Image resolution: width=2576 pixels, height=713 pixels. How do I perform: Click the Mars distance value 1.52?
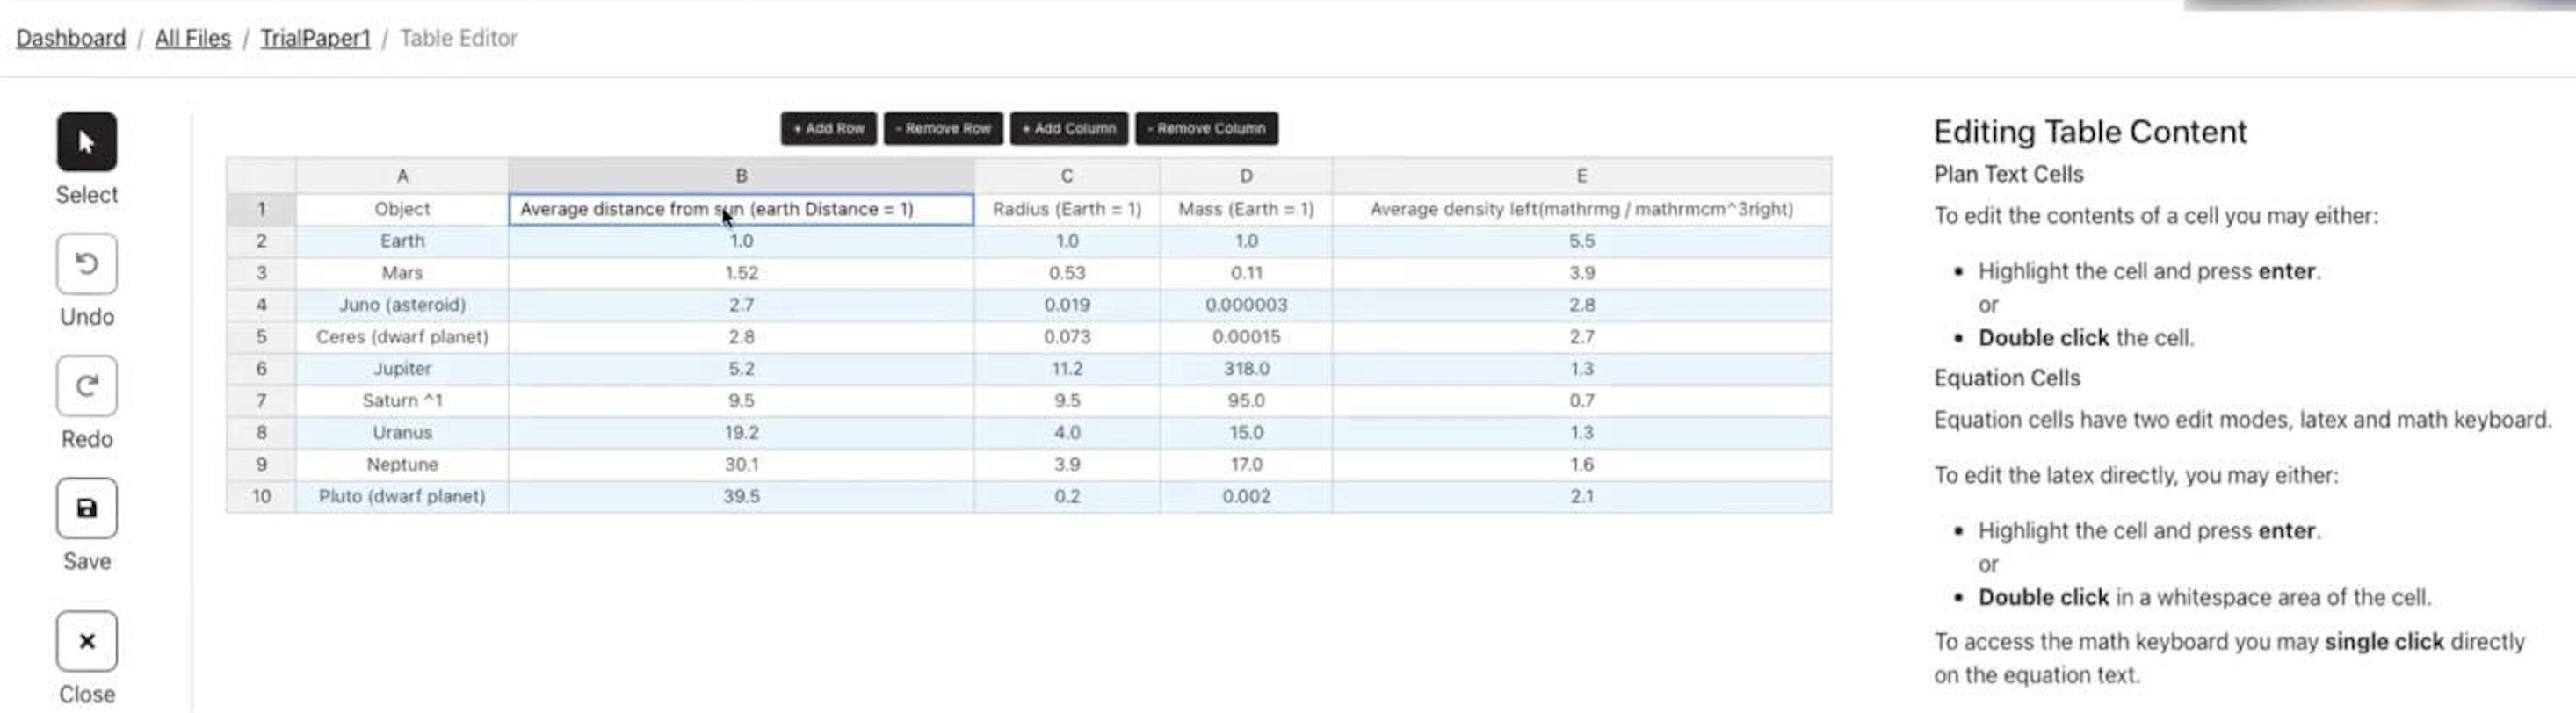coord(741,273)
